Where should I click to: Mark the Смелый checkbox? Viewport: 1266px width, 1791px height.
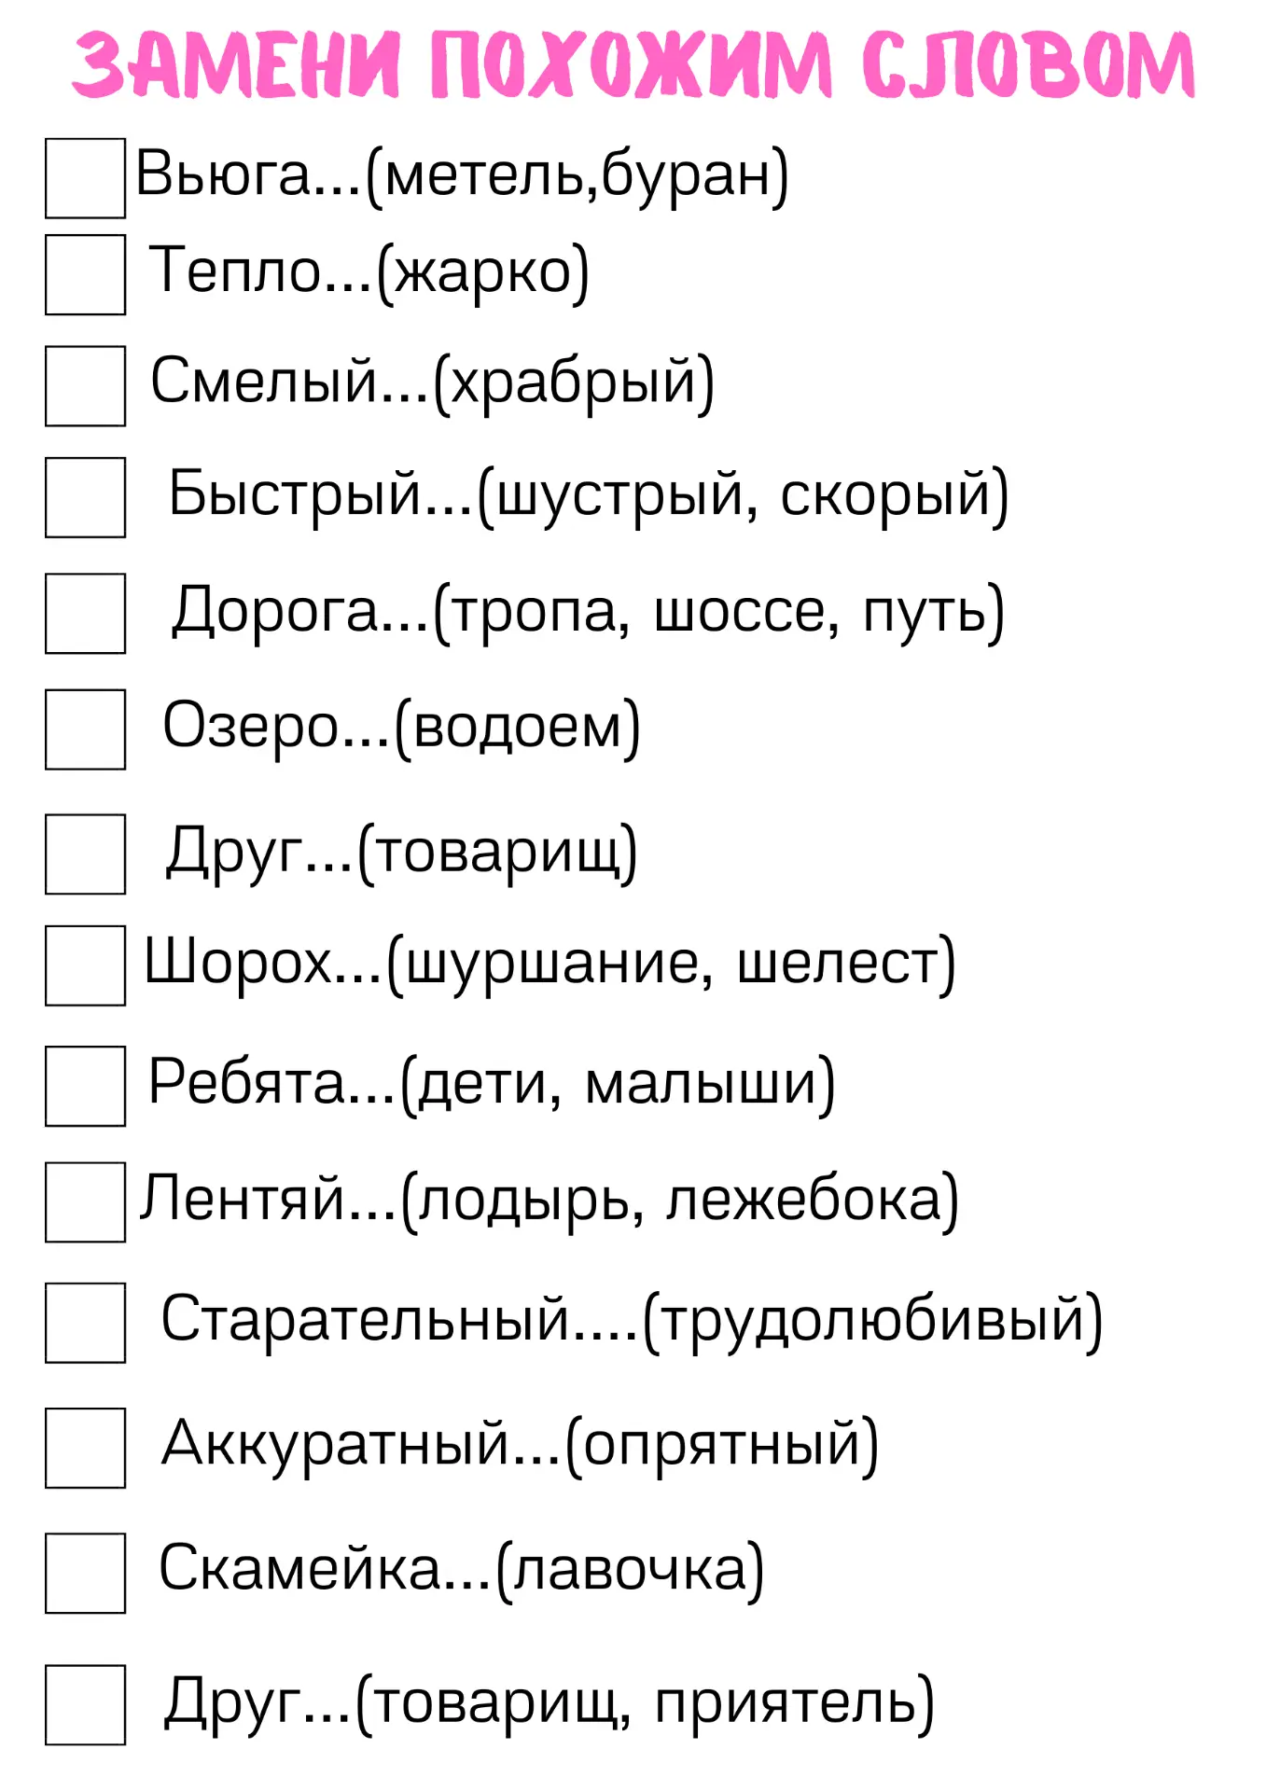click(85, 385)
